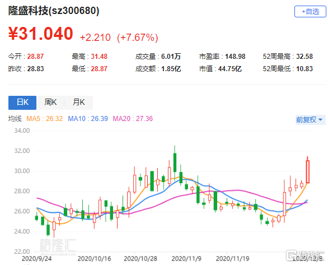The image size is (328, 265).
Task: Click the 52-week high value 32.58
Action: click(304, 57)
